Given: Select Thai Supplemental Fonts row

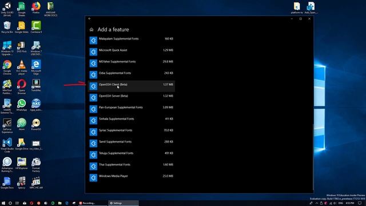Looking at the screenshot, I should point(132,167).
